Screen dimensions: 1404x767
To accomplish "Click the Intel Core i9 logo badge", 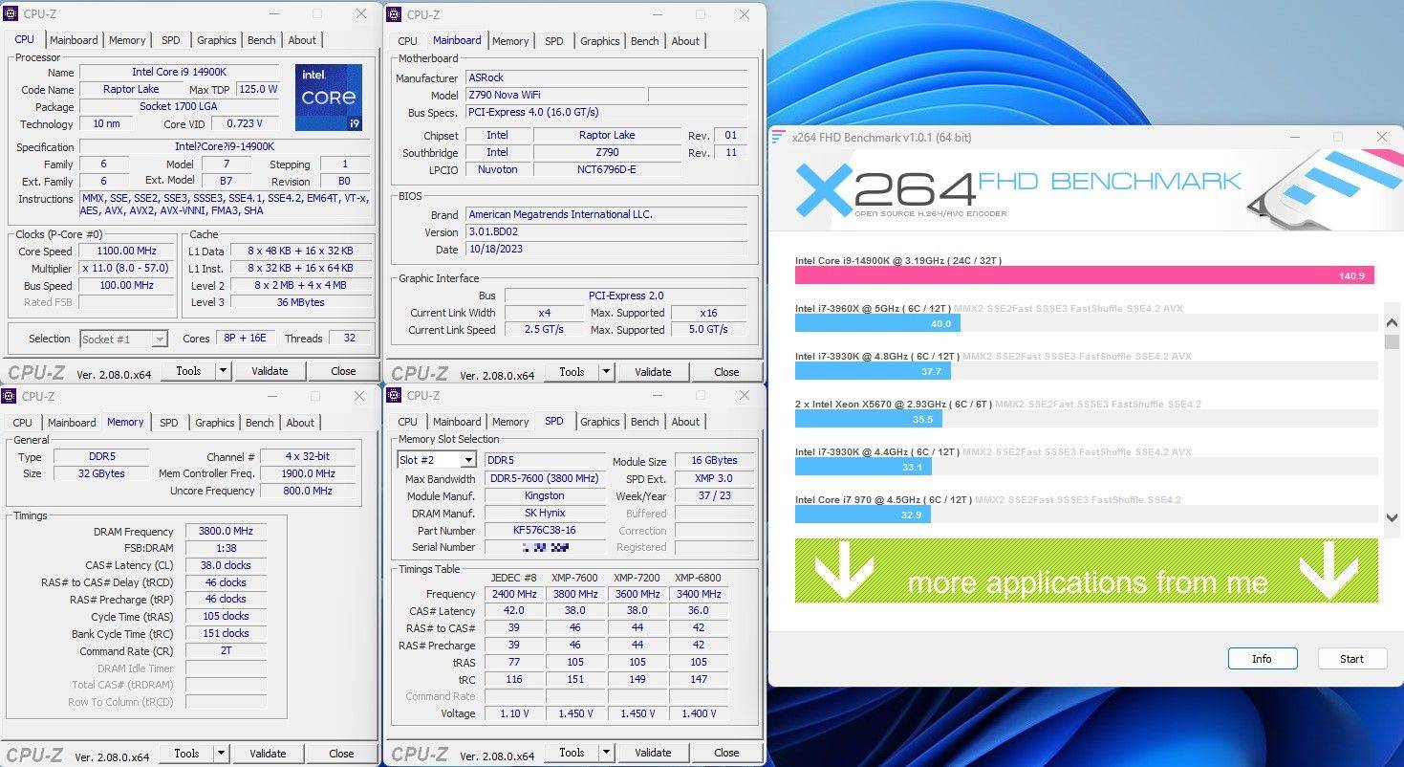I will pos(328,98).
